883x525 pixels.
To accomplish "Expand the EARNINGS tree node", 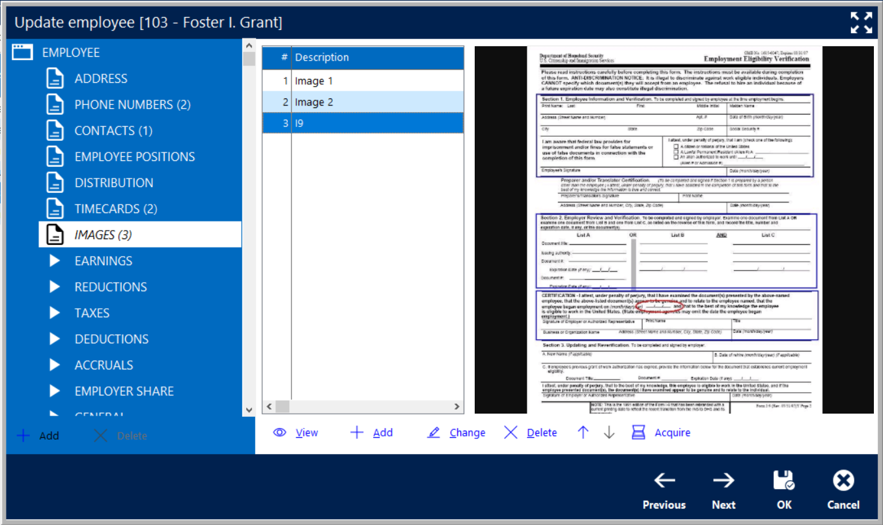I will tap(55, 261).
